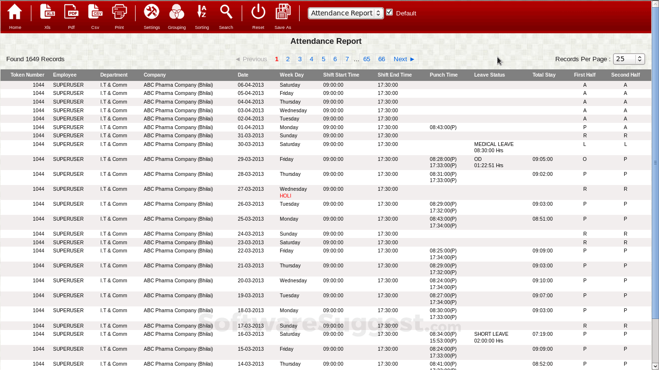
Task: Jump to page 66
Action: click(382, 59)
